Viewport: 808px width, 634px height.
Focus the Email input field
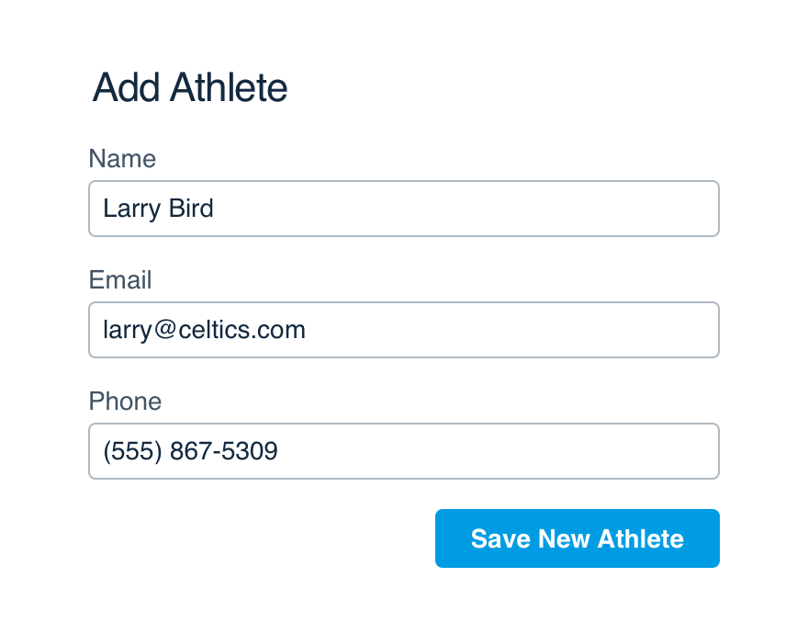click(x=404, y=330)
